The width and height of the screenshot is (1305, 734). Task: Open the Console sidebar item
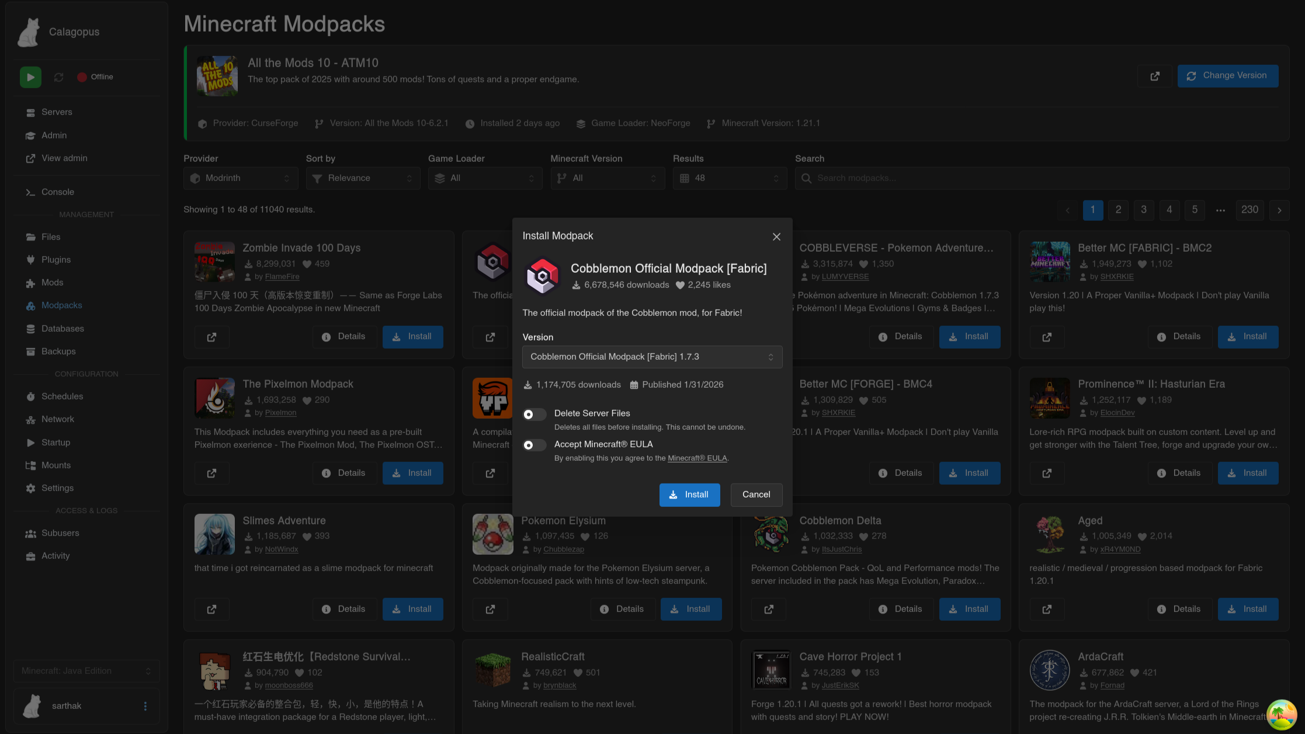(x=57, y=192)
